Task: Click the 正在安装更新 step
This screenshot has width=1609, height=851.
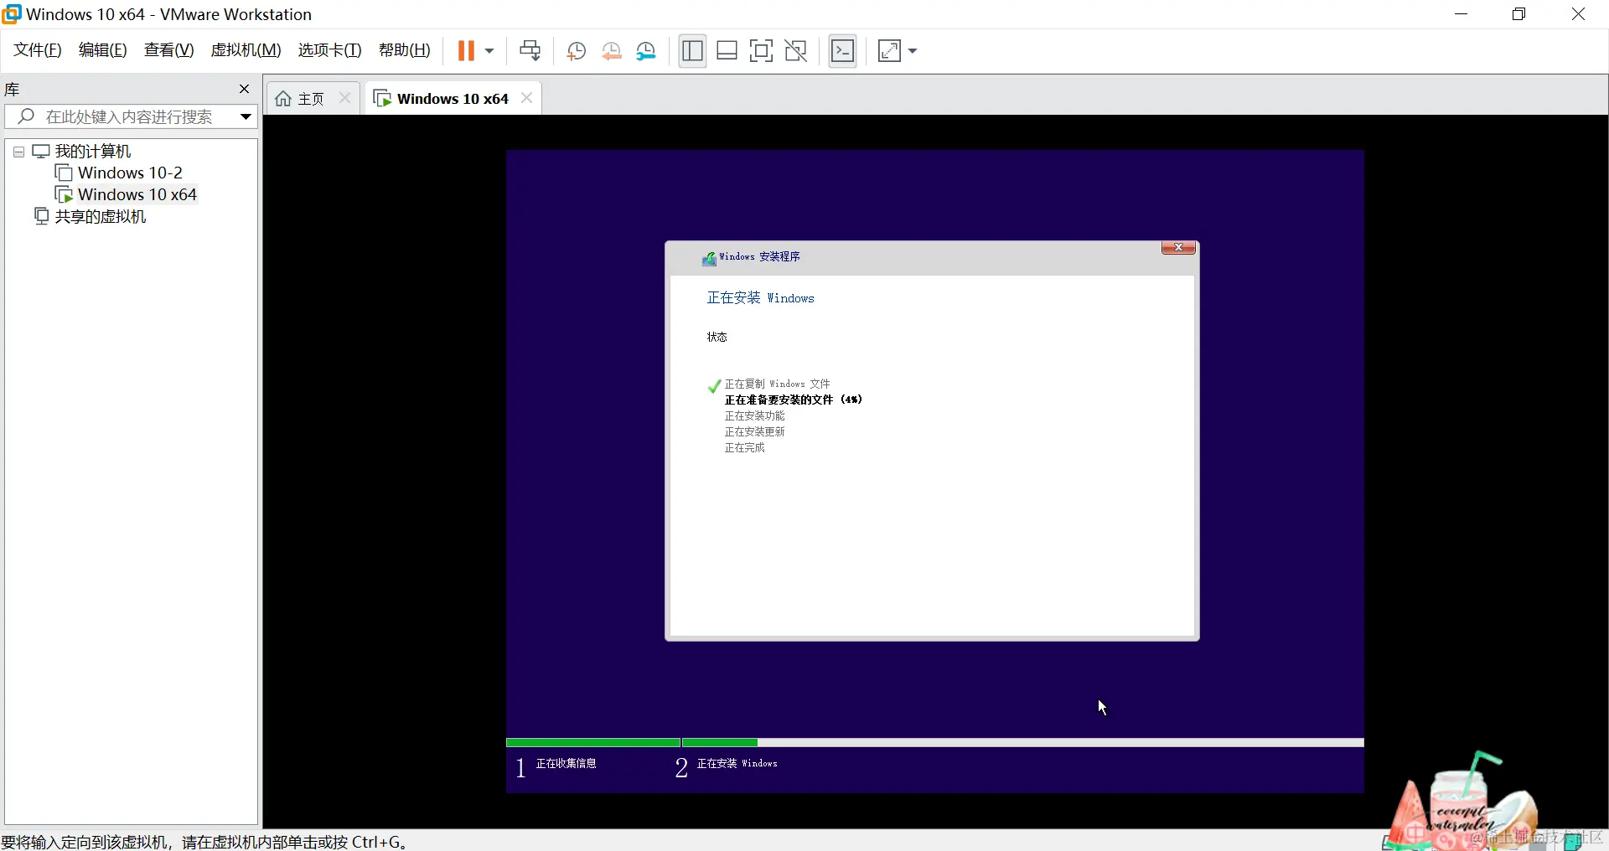Action: point(754,431)
